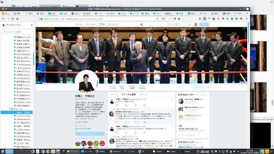The image size is (274, 154).
Task: Click the Tweet button in top nav
Action: click(x=204, y=24)
